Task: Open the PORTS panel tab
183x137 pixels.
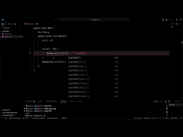Action: point(72,101)
